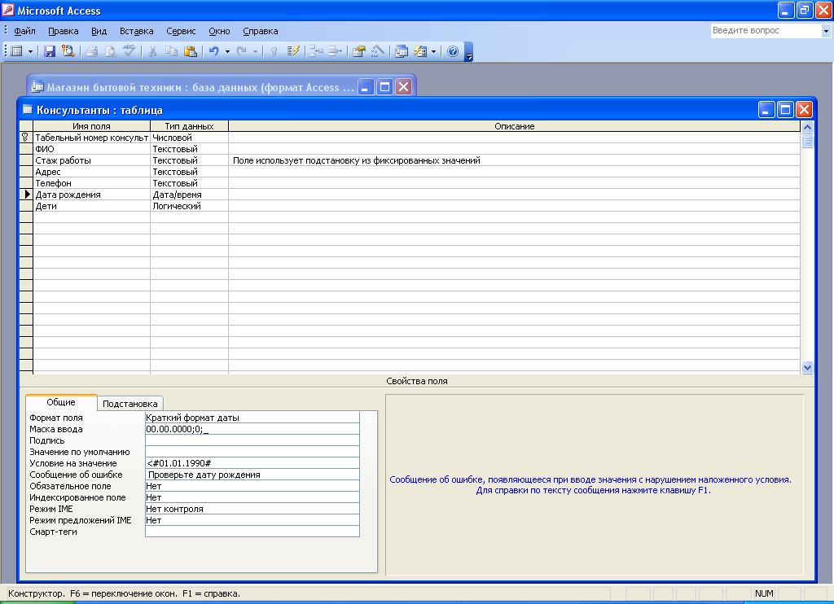
Task: Select the 'Адрес' field name cell
Action: pyautogui.click(x=91, y=172)
